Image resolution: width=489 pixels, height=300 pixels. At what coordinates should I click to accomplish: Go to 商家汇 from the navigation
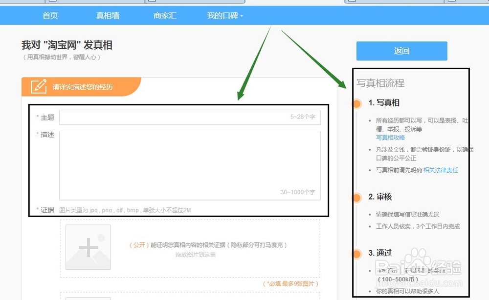(164, 15)
